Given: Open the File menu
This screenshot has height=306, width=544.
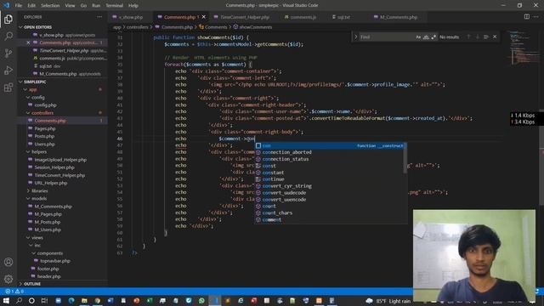Looking at the screenshot, I should click(x=19, y=5).
